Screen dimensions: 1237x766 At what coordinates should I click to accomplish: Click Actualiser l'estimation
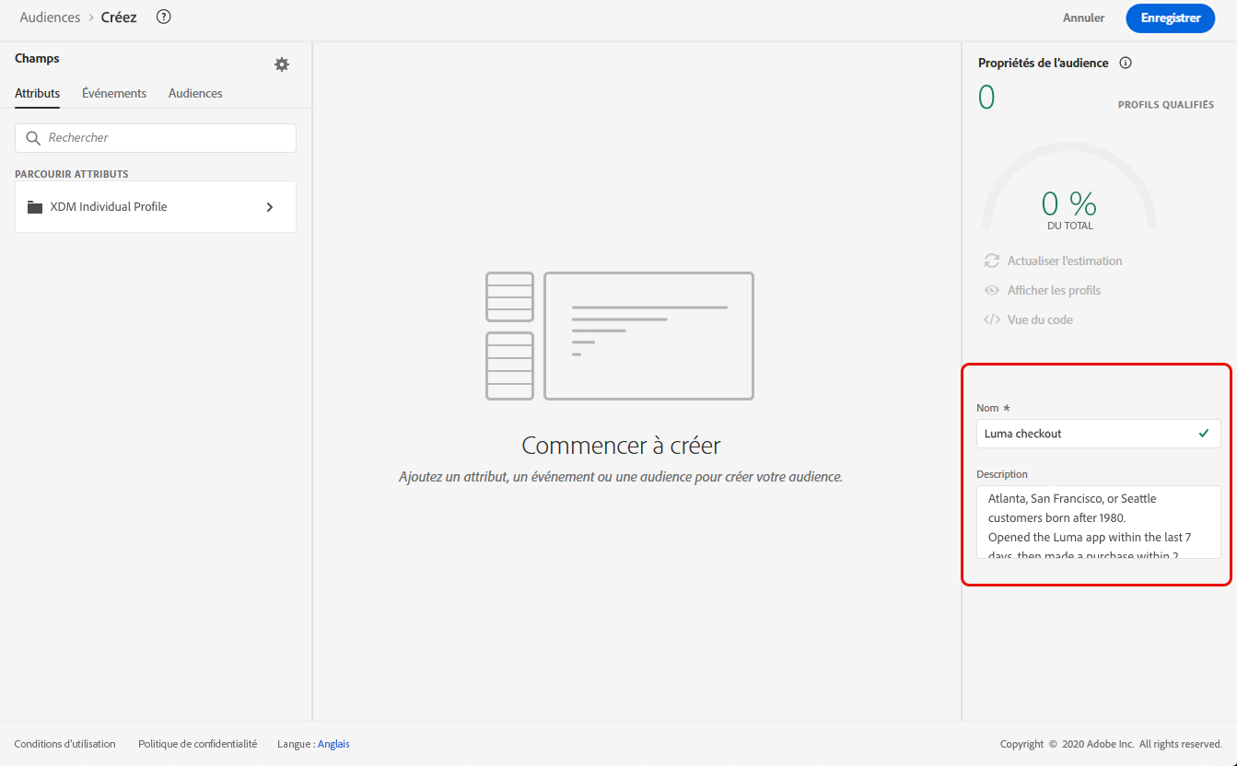pos(1065,261)
